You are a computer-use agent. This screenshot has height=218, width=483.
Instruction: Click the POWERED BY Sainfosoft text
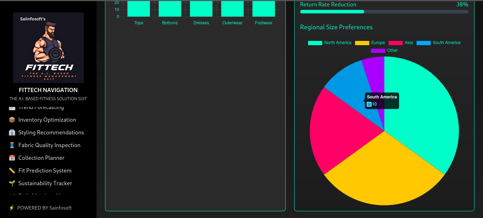[x=45, y=208]
